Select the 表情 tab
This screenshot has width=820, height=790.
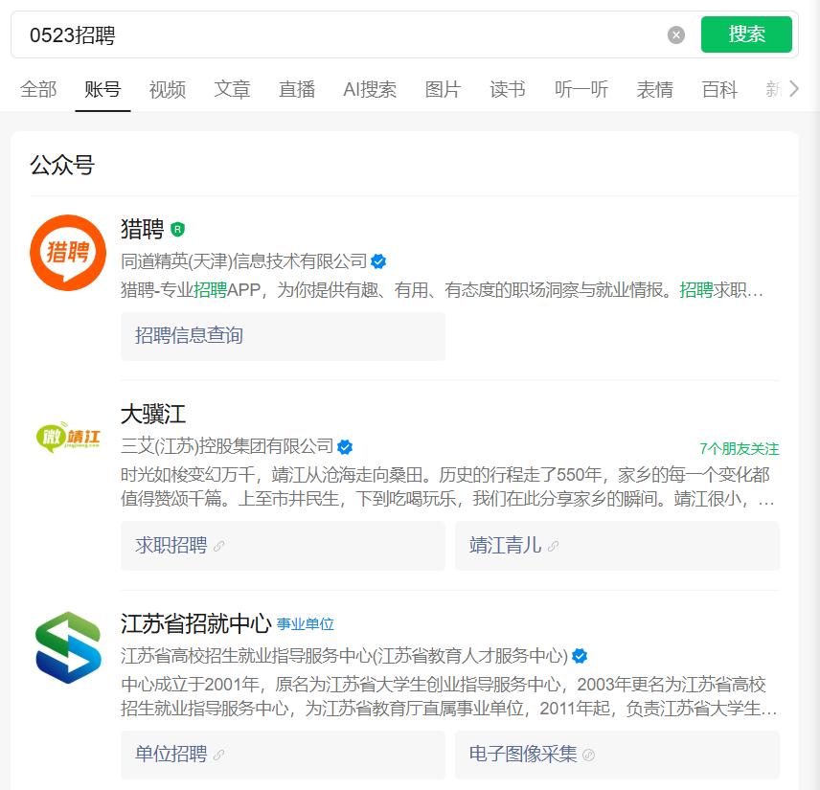[654, 89]
